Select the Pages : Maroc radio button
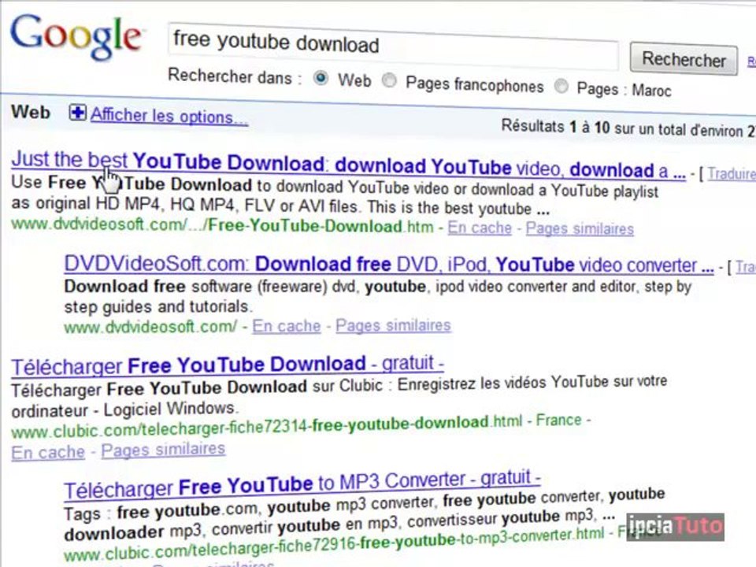Screen dimensions: 756x567 tap(561, 87)
